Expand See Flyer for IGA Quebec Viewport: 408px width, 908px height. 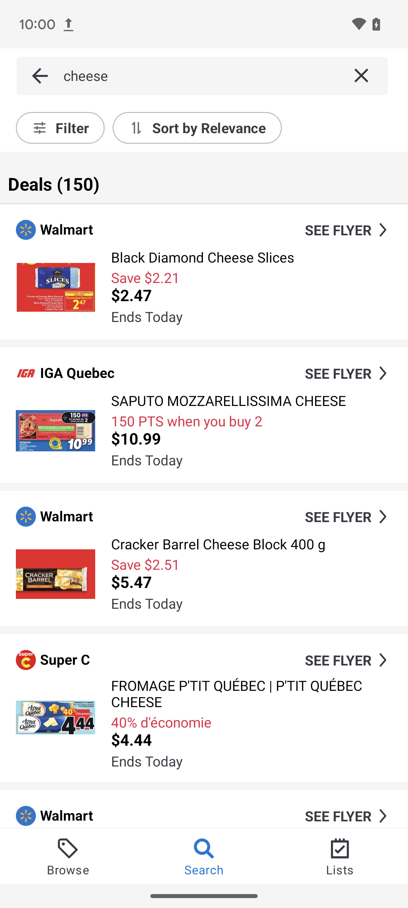(x=346, y=373)
